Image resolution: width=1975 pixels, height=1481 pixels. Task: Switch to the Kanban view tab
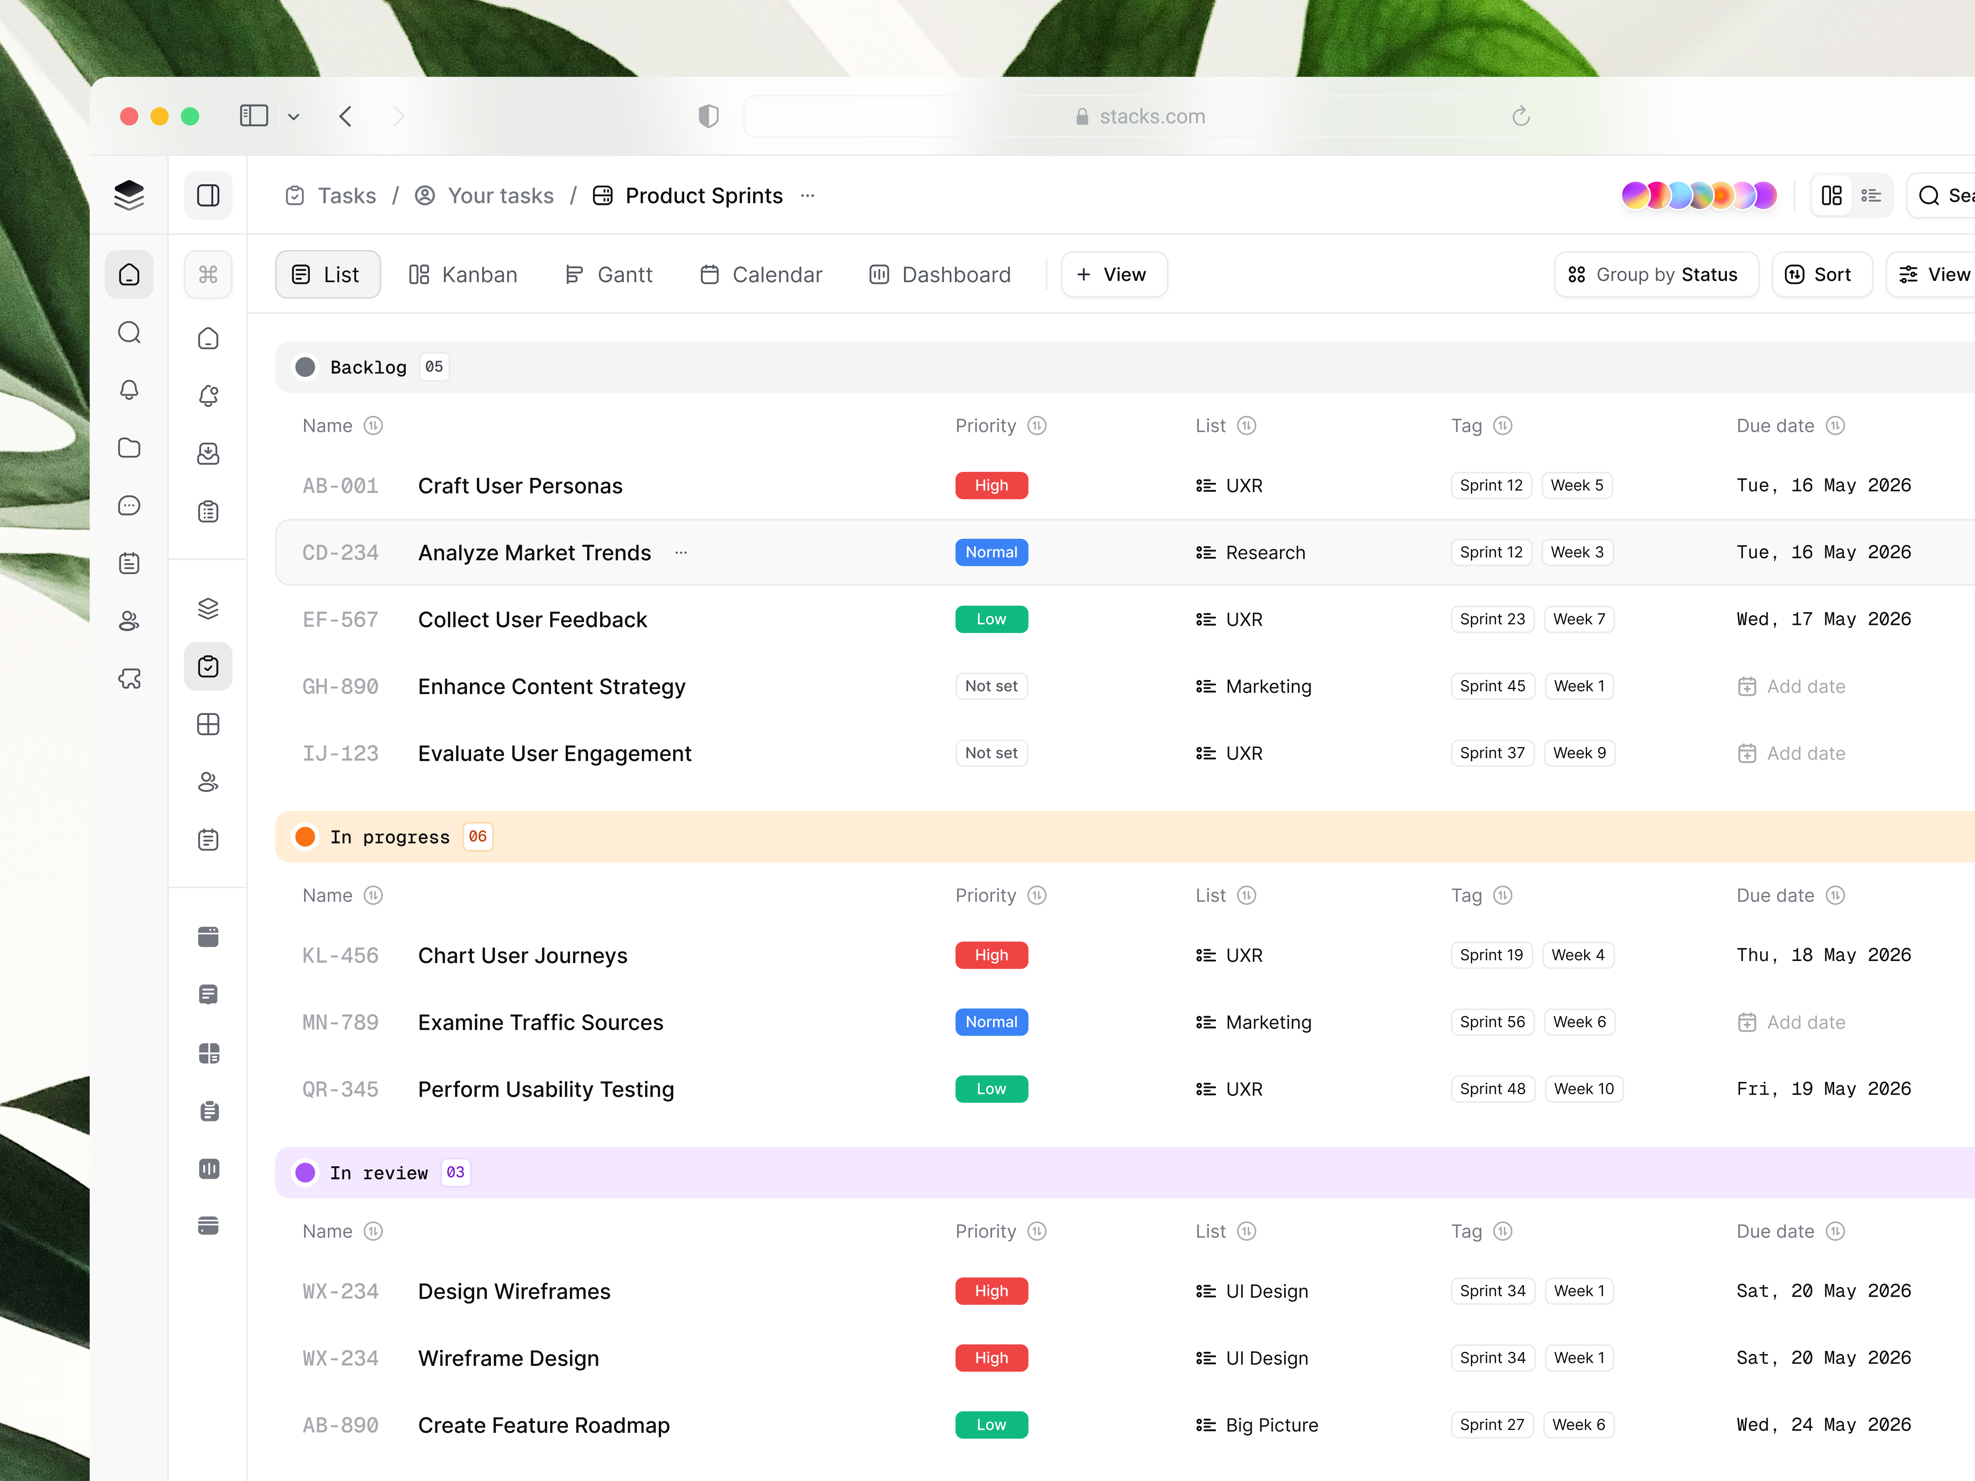point(462,274)
